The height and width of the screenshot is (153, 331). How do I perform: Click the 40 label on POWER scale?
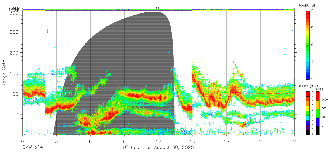point(312,11)
